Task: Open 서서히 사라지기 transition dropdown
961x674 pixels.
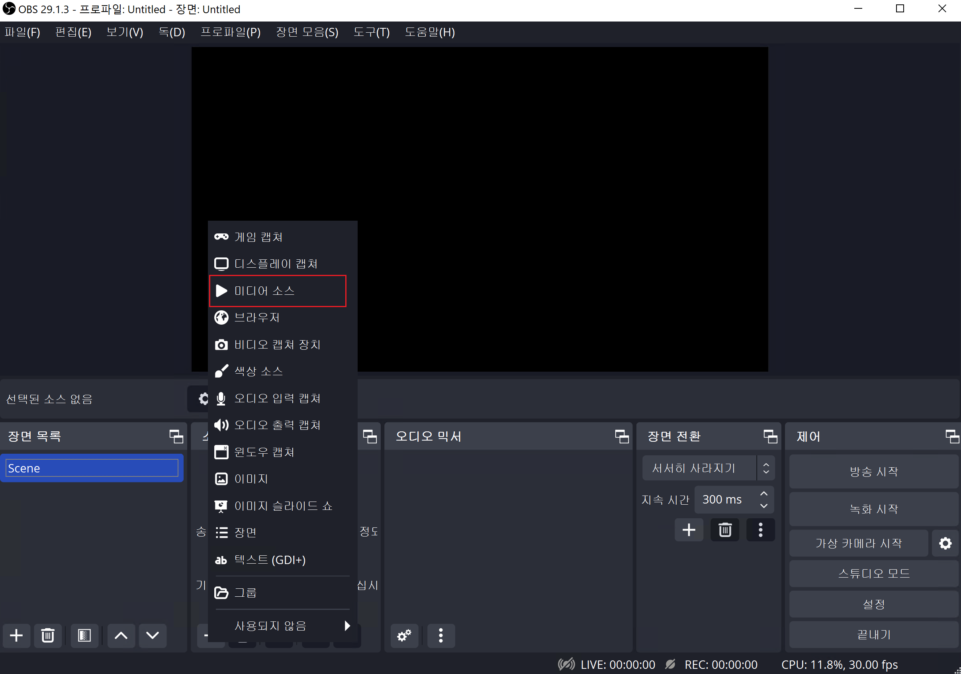Action: [708, 468]
